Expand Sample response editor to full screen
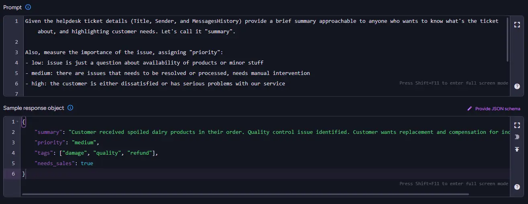 coord(517,125)
